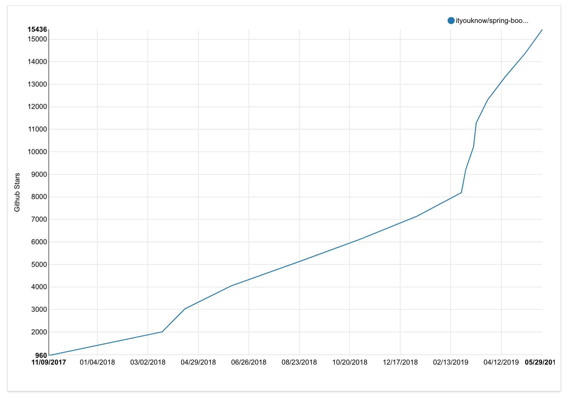Click the 15436 maximum value label
Screen dimensions: 570x401
[37, 29]
